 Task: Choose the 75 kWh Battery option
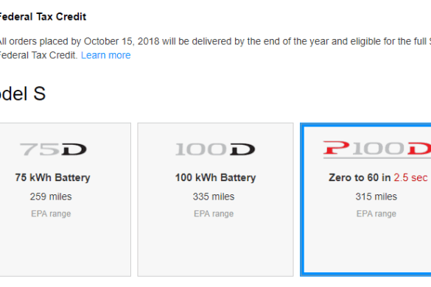coord(52,177)
